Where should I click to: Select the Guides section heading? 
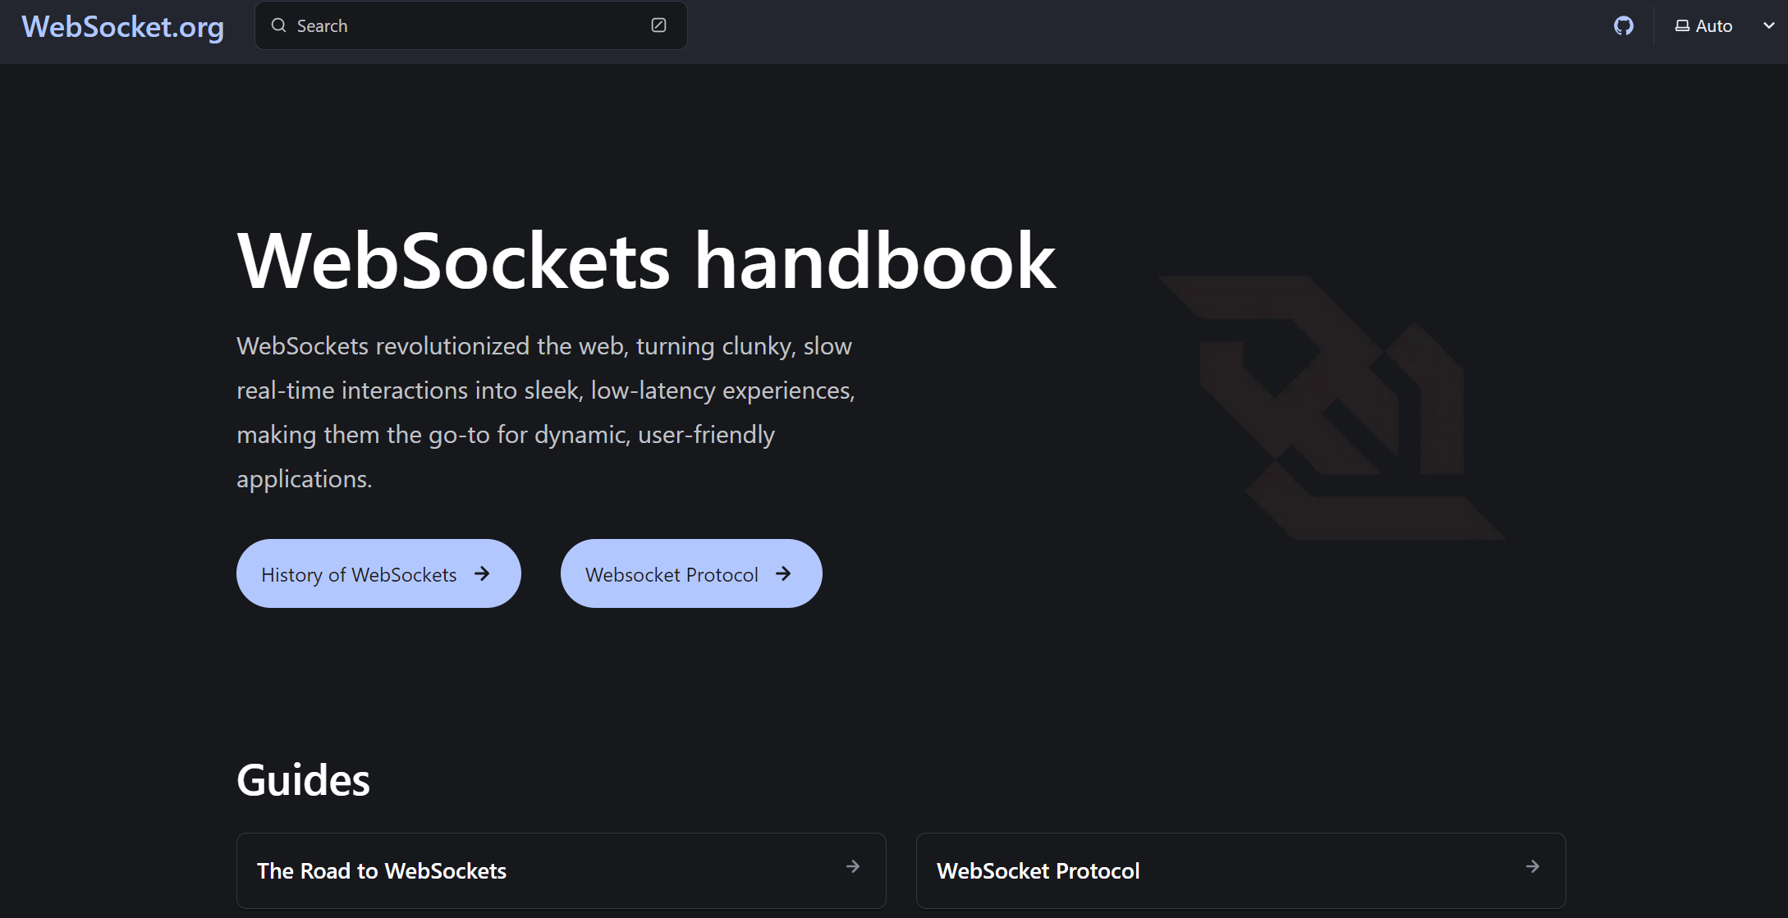[x=303, y=779]
